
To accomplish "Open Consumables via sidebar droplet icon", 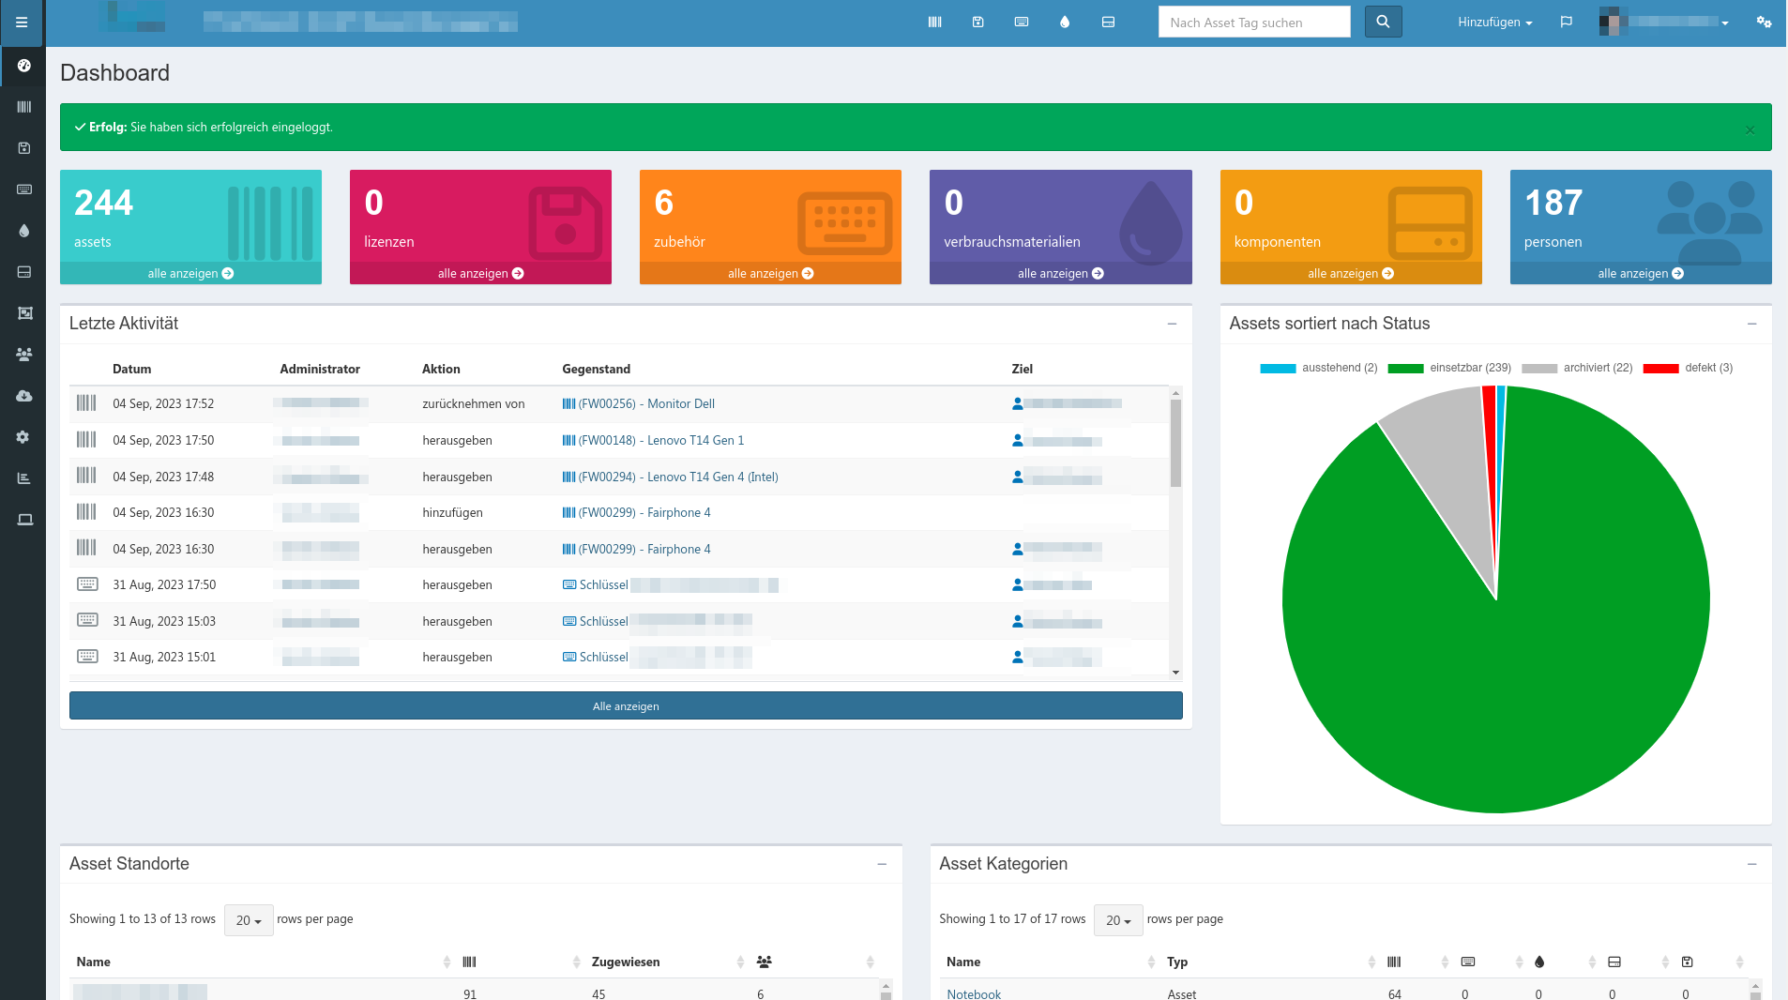I will [x=24, y=231].
